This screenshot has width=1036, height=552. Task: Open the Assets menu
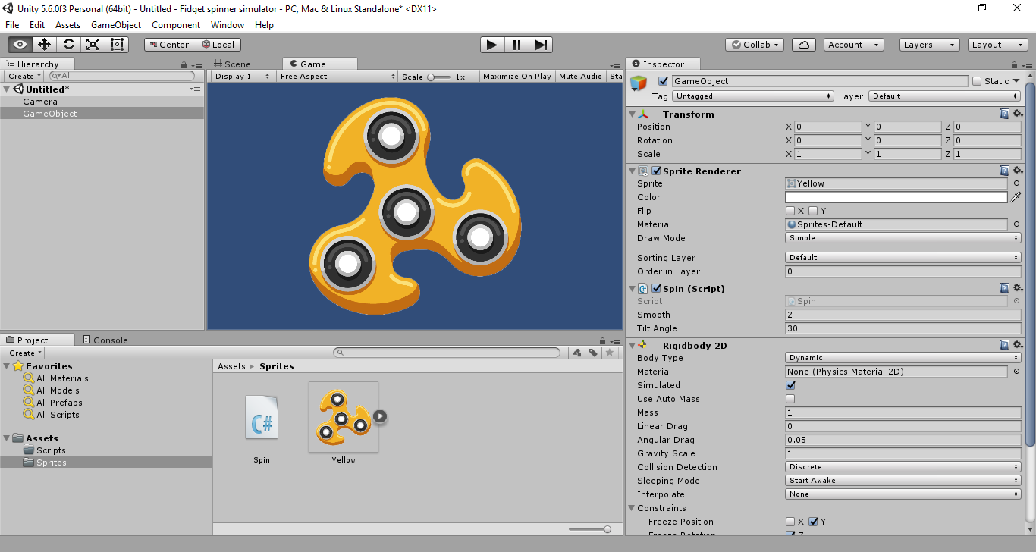click(67, 25)
